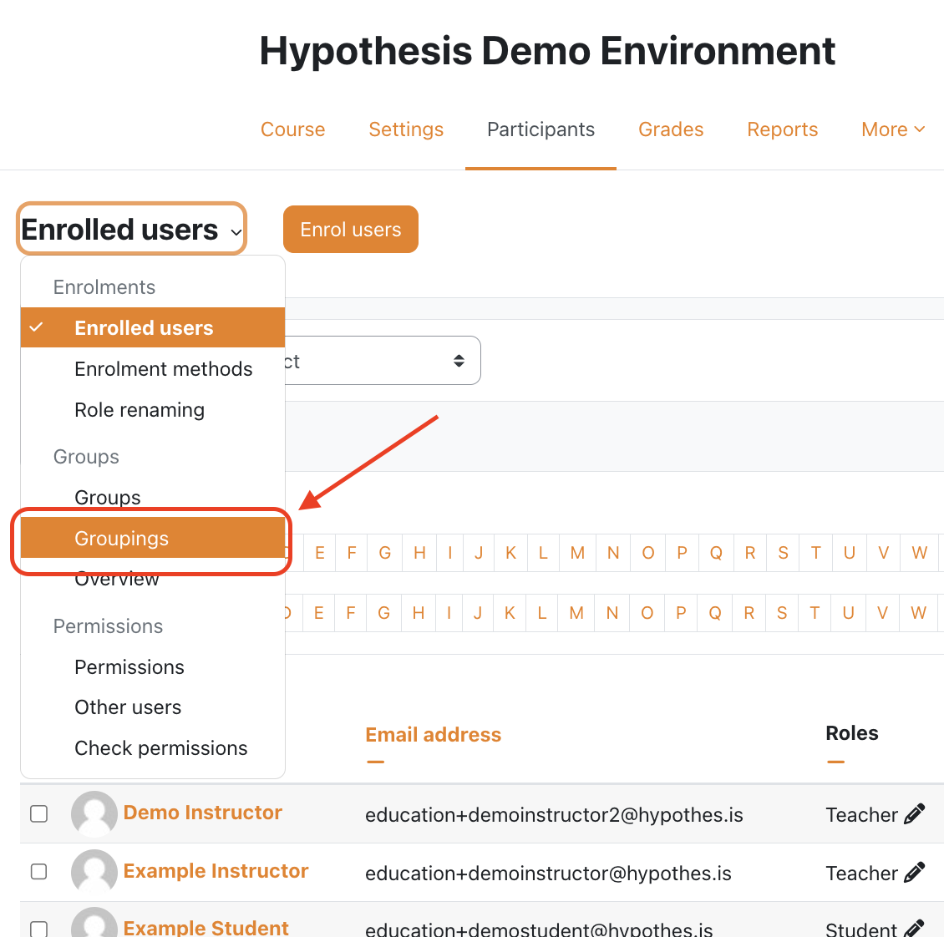This screenshot has height=937, width=944.
Task: Click Example Instructor's avatar image
Action: point(94,872)
